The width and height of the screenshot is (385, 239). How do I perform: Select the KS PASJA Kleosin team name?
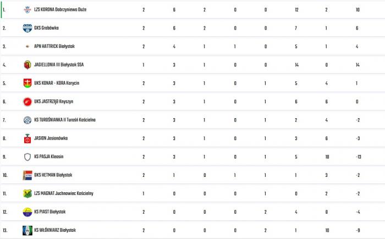[x=48, y=157]
